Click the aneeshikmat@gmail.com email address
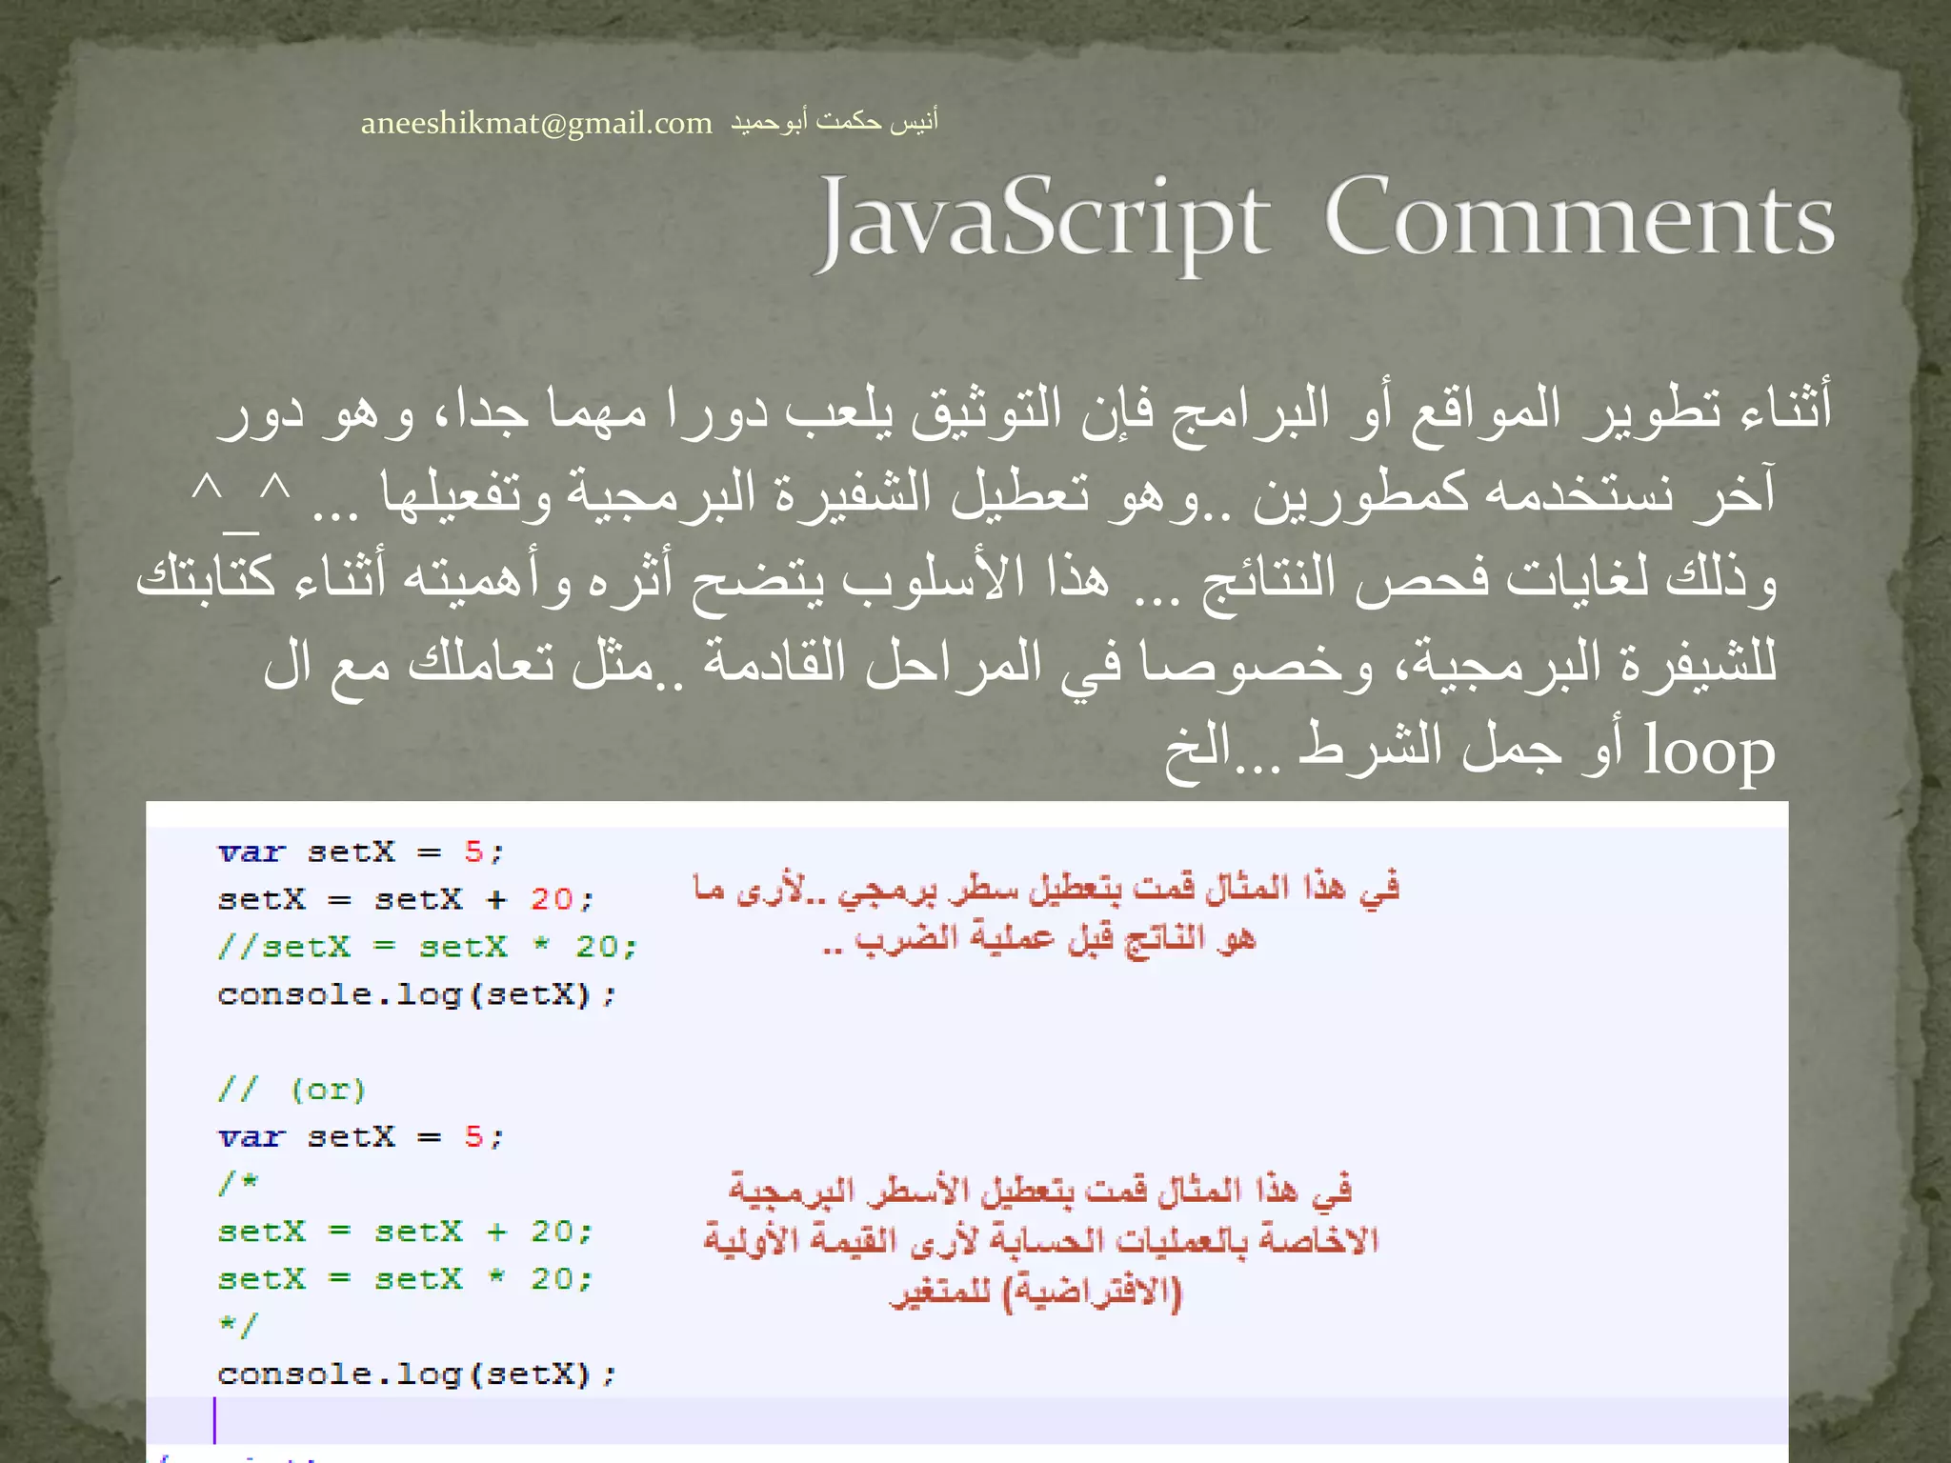The height and width of the screenshot is (1463, 1951). pos(536,124)
